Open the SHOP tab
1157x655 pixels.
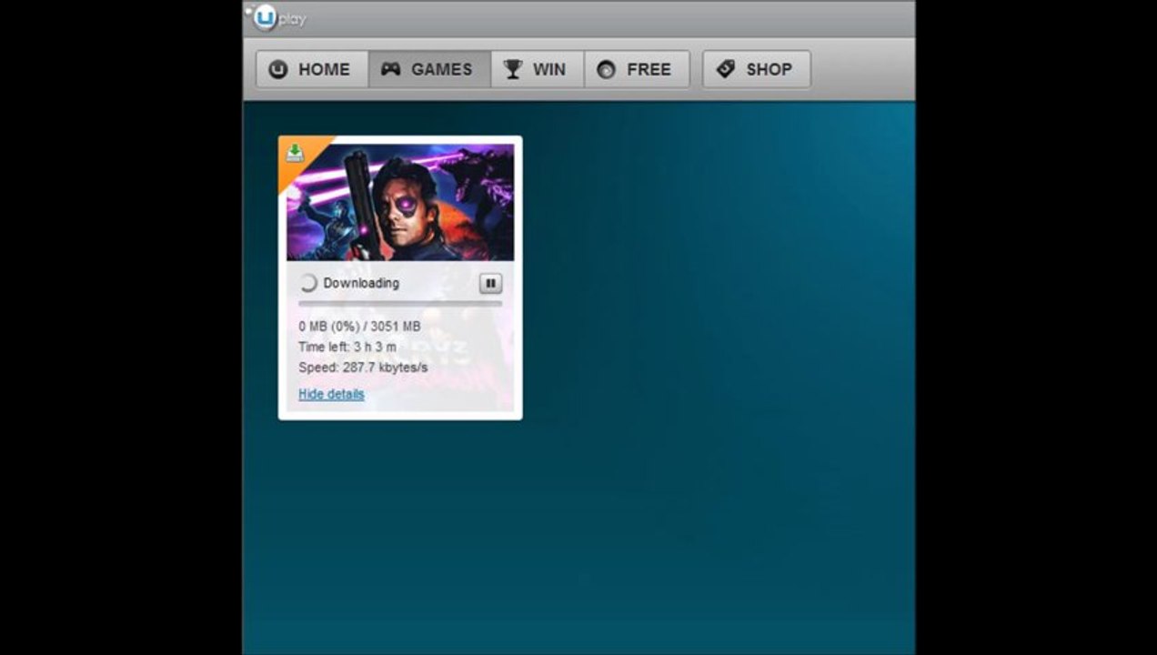[756, 69]
